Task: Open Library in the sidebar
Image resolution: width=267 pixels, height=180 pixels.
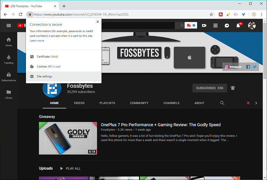Action: coord(9,94)
